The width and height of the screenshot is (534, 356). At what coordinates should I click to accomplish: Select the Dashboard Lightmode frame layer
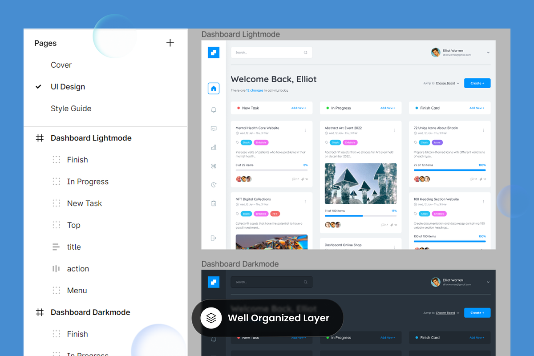coord(91,138)
